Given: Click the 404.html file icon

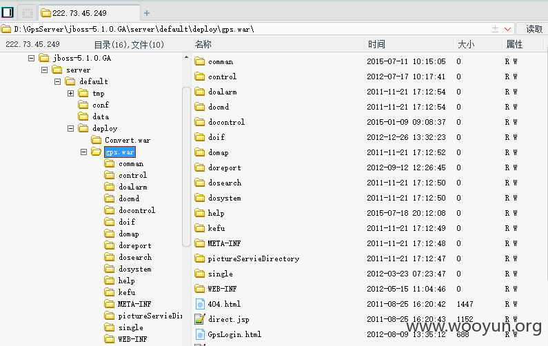Looking at the screenshot, I should tap(200, 304).
